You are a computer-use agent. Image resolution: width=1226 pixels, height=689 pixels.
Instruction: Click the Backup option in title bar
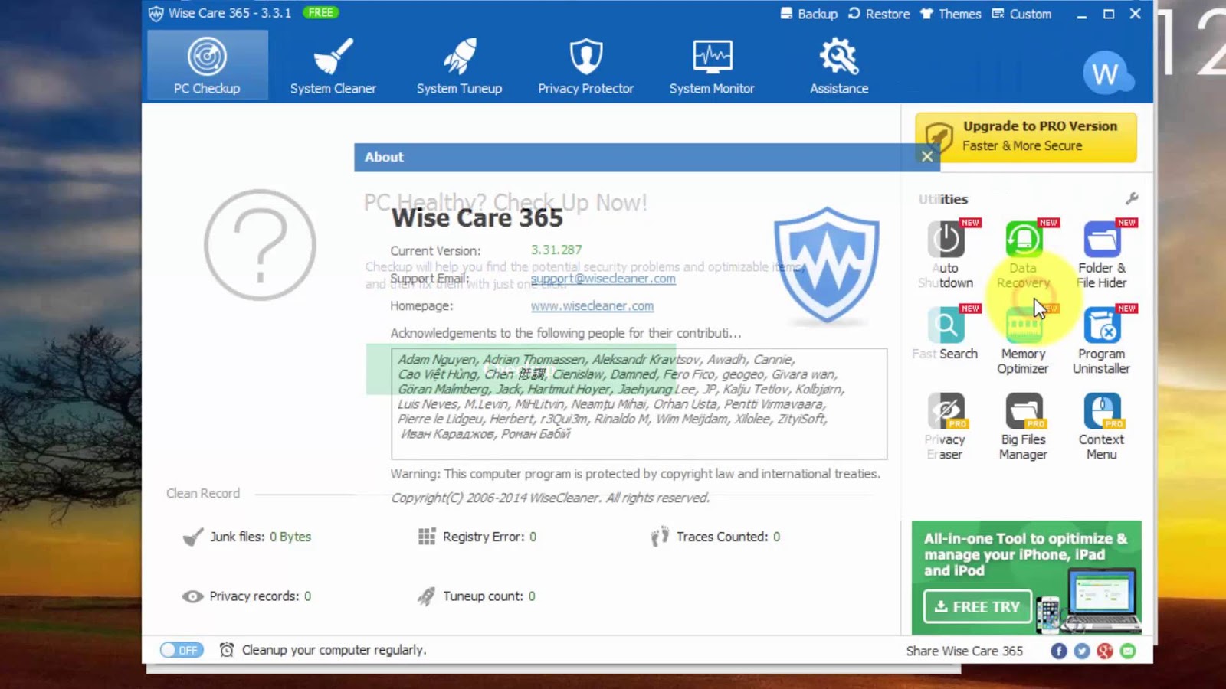pos(808,14)
